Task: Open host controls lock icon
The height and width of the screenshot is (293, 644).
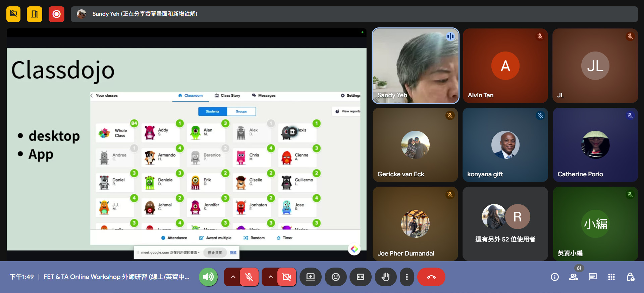Action: tap(630, 277)
